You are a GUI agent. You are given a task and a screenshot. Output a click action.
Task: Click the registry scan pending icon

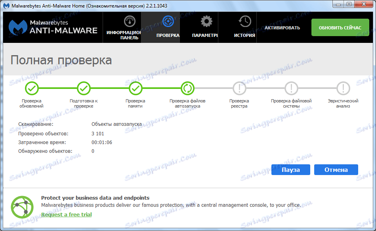click(239, 89)
